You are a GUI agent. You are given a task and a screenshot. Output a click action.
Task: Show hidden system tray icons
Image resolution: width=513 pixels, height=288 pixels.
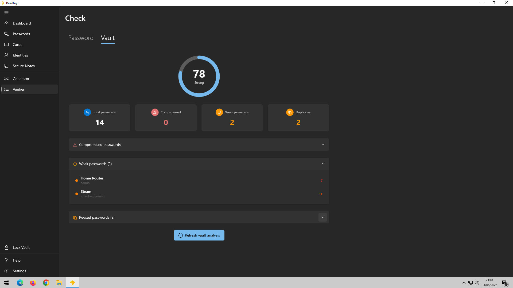(464, 283)
